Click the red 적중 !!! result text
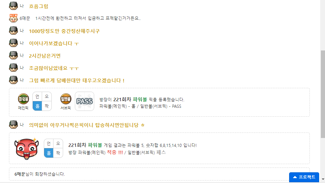325x185 pixels. click(115, 152)
